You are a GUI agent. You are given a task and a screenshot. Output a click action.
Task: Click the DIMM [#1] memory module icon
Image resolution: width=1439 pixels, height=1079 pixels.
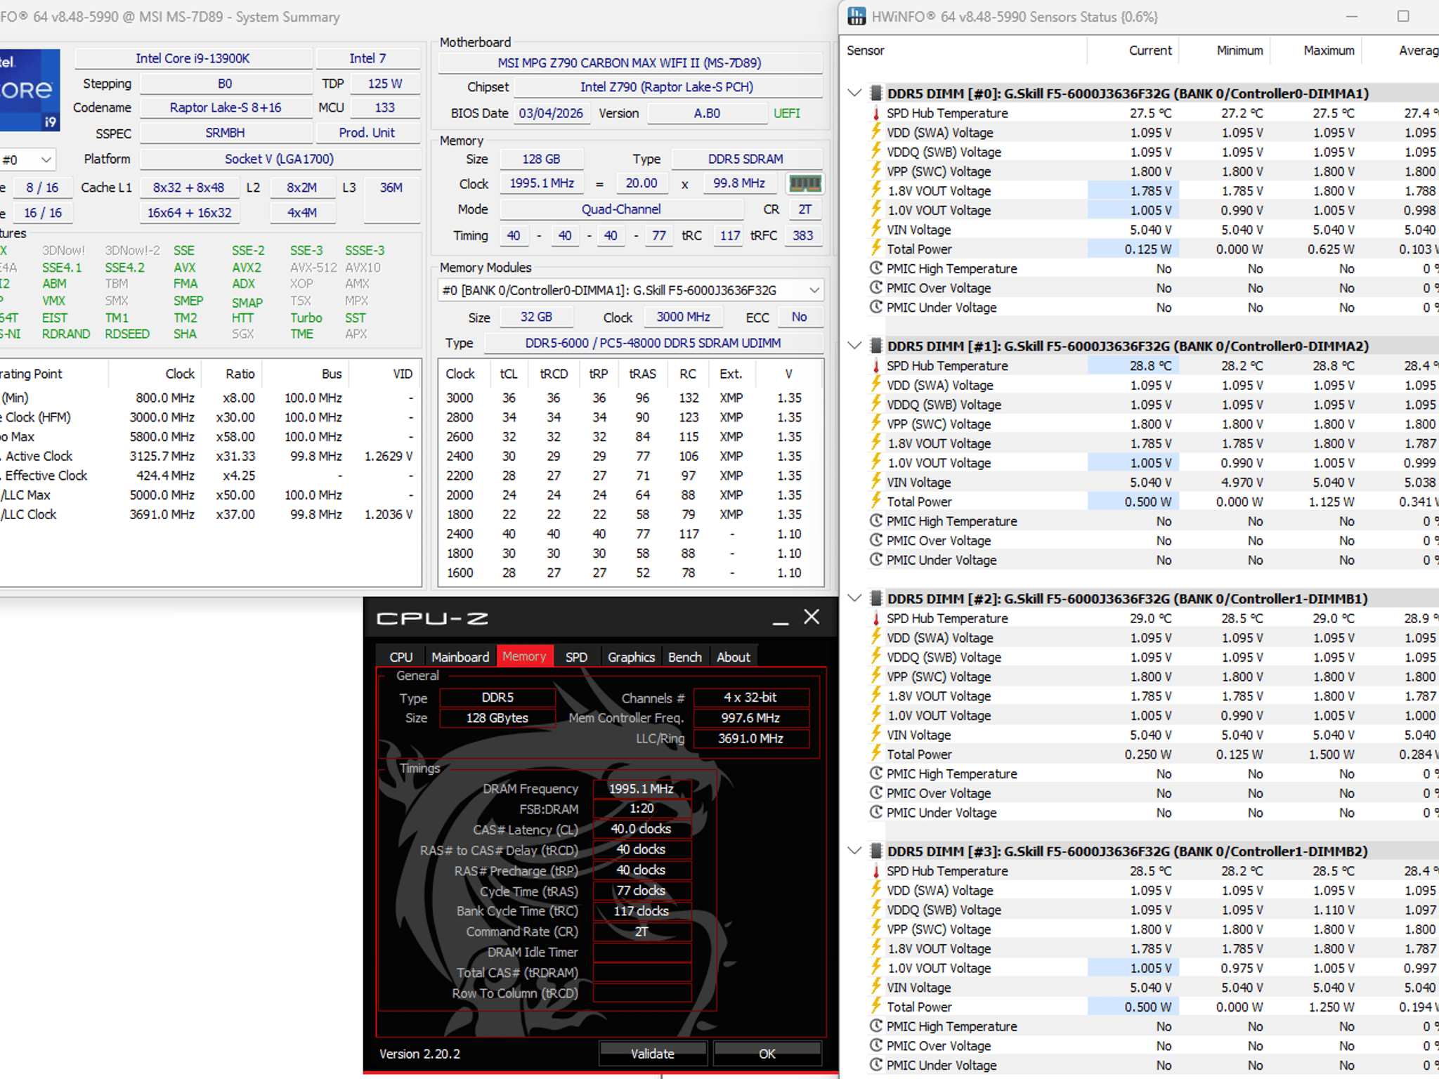coord(876,346)
